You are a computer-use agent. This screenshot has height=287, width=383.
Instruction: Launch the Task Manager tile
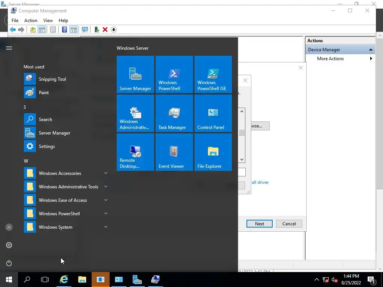[174, 113]
